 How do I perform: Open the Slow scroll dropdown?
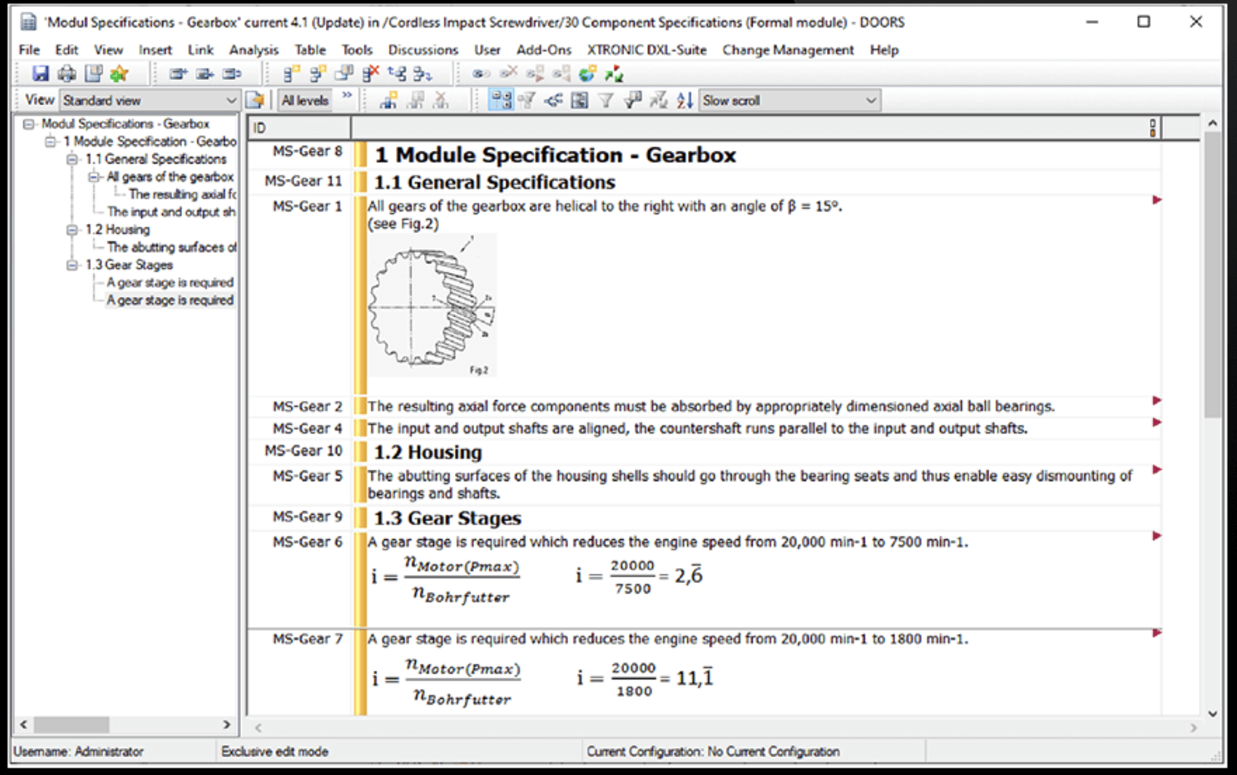(789, 100)
